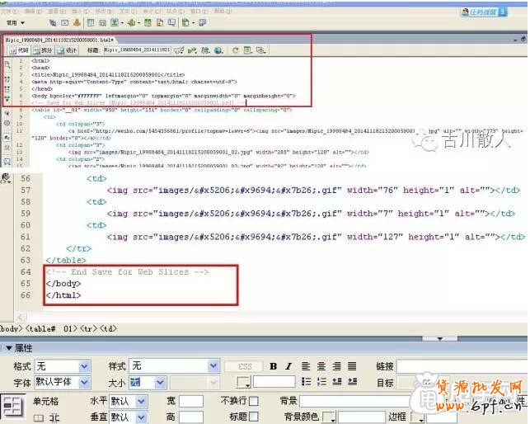
Task: Collapse the 属性 panel
Action: point(9,348)
